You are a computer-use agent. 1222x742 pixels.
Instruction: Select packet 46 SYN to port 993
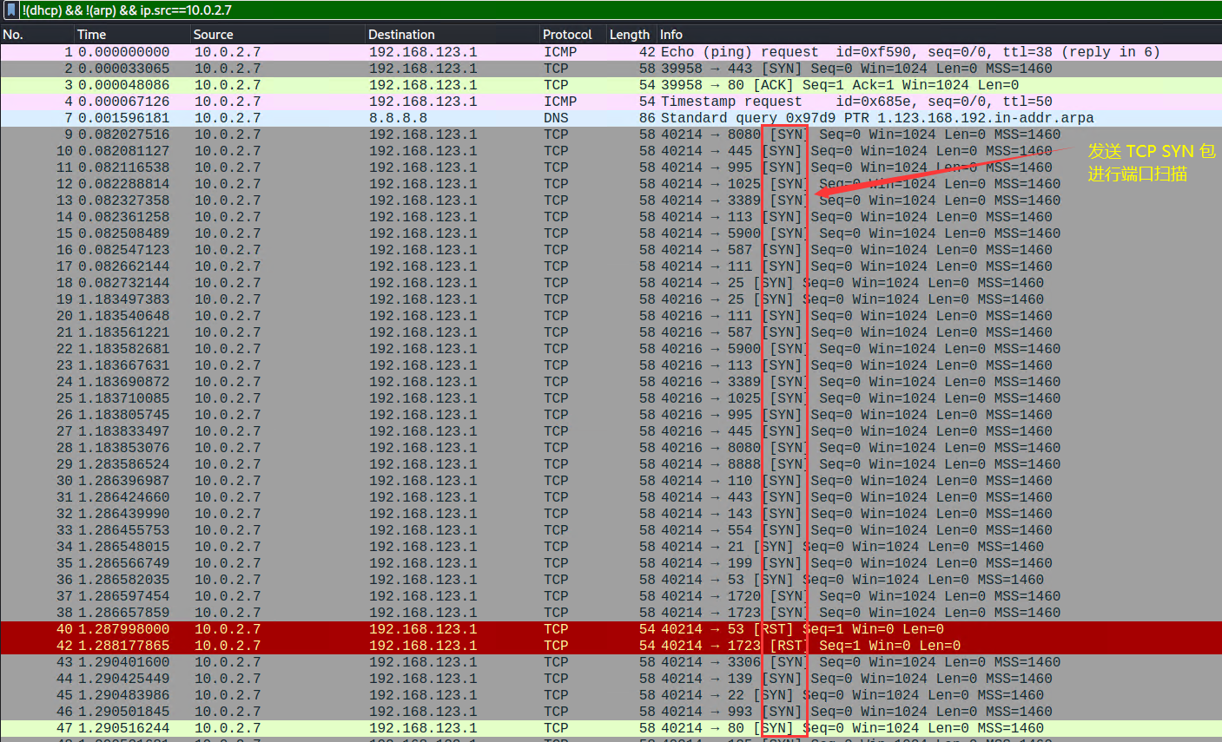point(611,712)
